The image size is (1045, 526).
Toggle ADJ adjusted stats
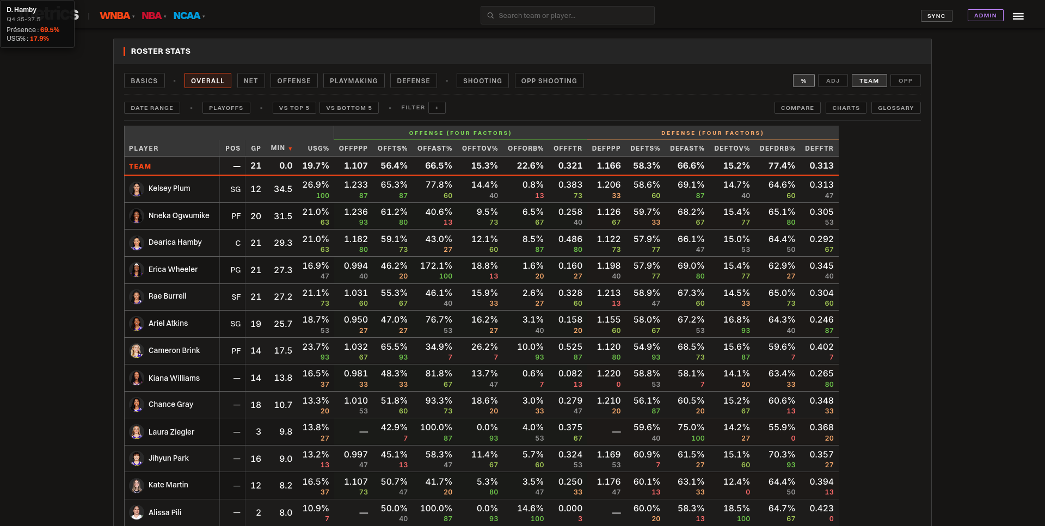[833, 81]
